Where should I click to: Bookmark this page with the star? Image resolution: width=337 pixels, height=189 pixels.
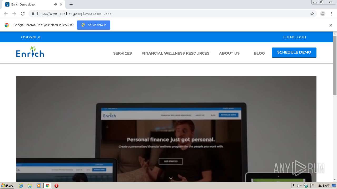pos(312,14)
